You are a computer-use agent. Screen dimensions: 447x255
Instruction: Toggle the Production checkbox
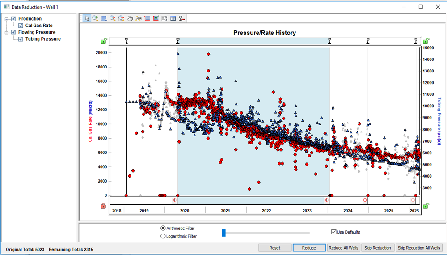point(13,19)
